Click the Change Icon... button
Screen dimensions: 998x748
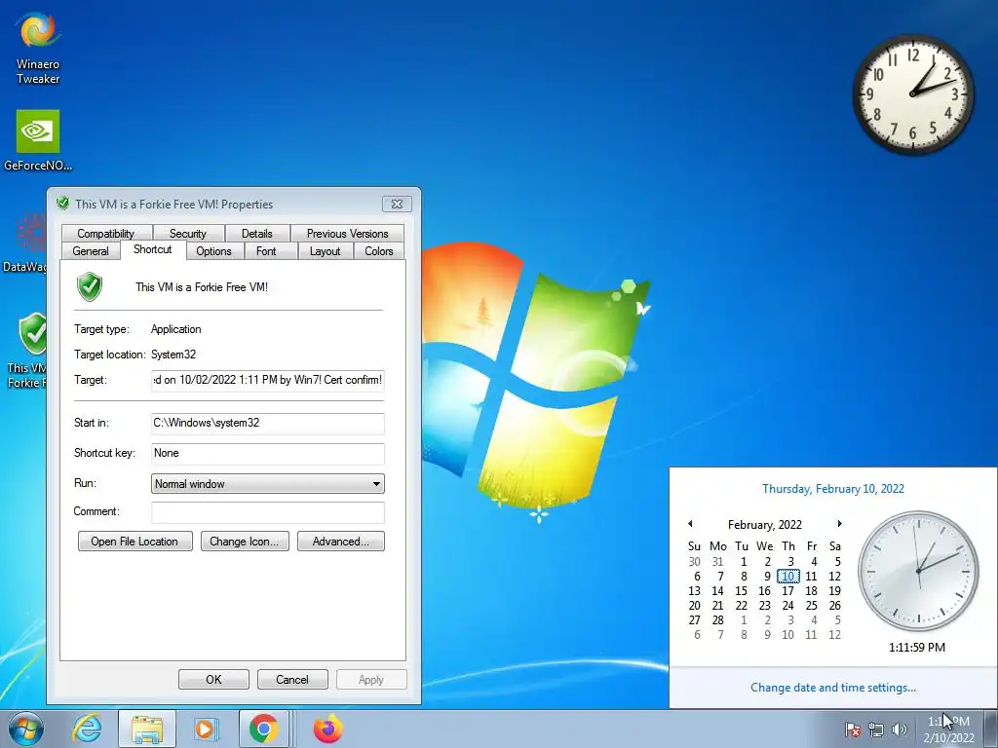(x=245, y=542)
